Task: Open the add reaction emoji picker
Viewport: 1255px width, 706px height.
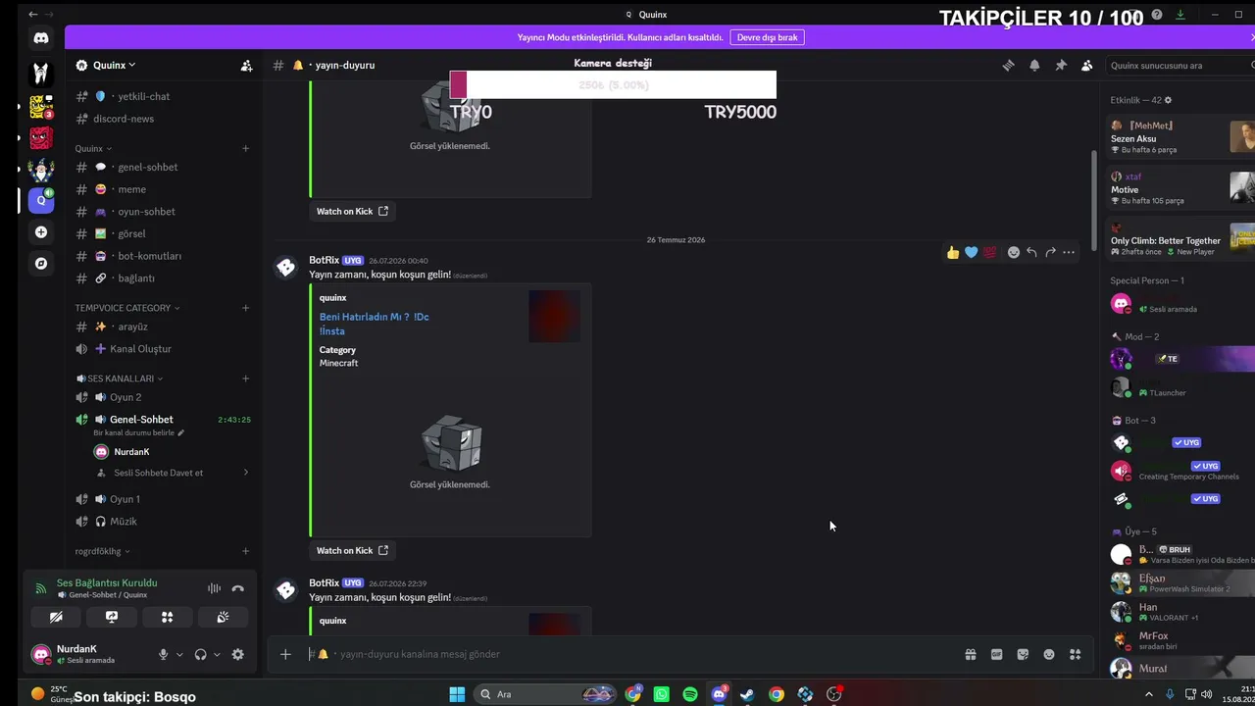Action: click(x=1014, y=252)
